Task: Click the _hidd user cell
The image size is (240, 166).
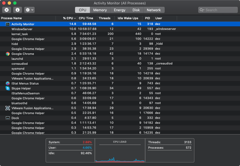Action: tap(159, 44)
